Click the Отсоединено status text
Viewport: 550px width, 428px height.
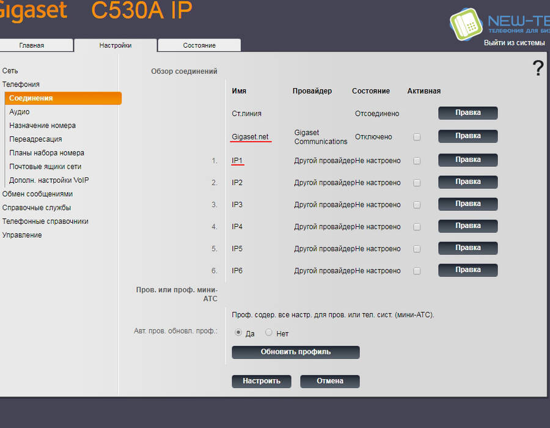coord(377,114)
